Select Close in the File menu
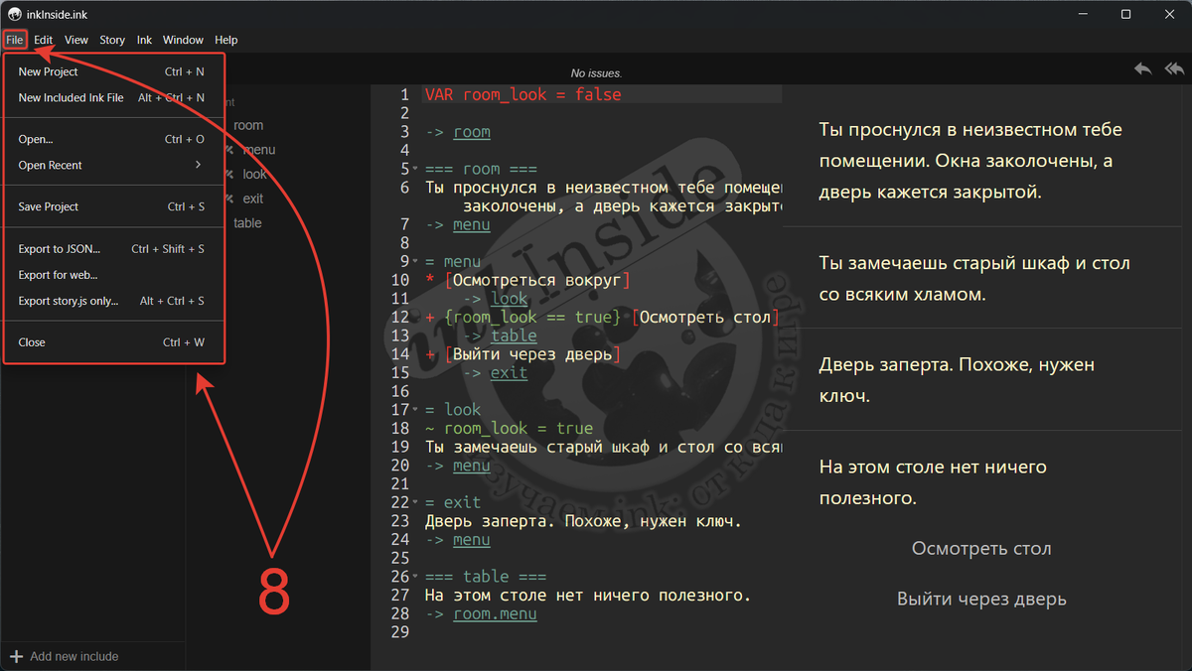This screenshot has width=1192, height=671. coord(114,342)
